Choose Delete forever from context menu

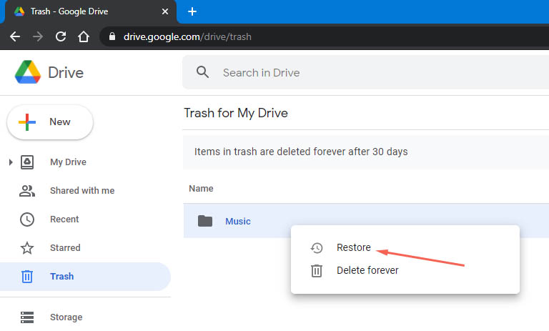367,270
